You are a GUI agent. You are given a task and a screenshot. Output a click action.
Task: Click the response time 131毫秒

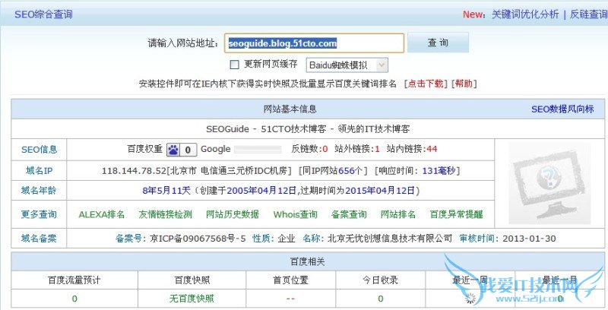(439, 170)
